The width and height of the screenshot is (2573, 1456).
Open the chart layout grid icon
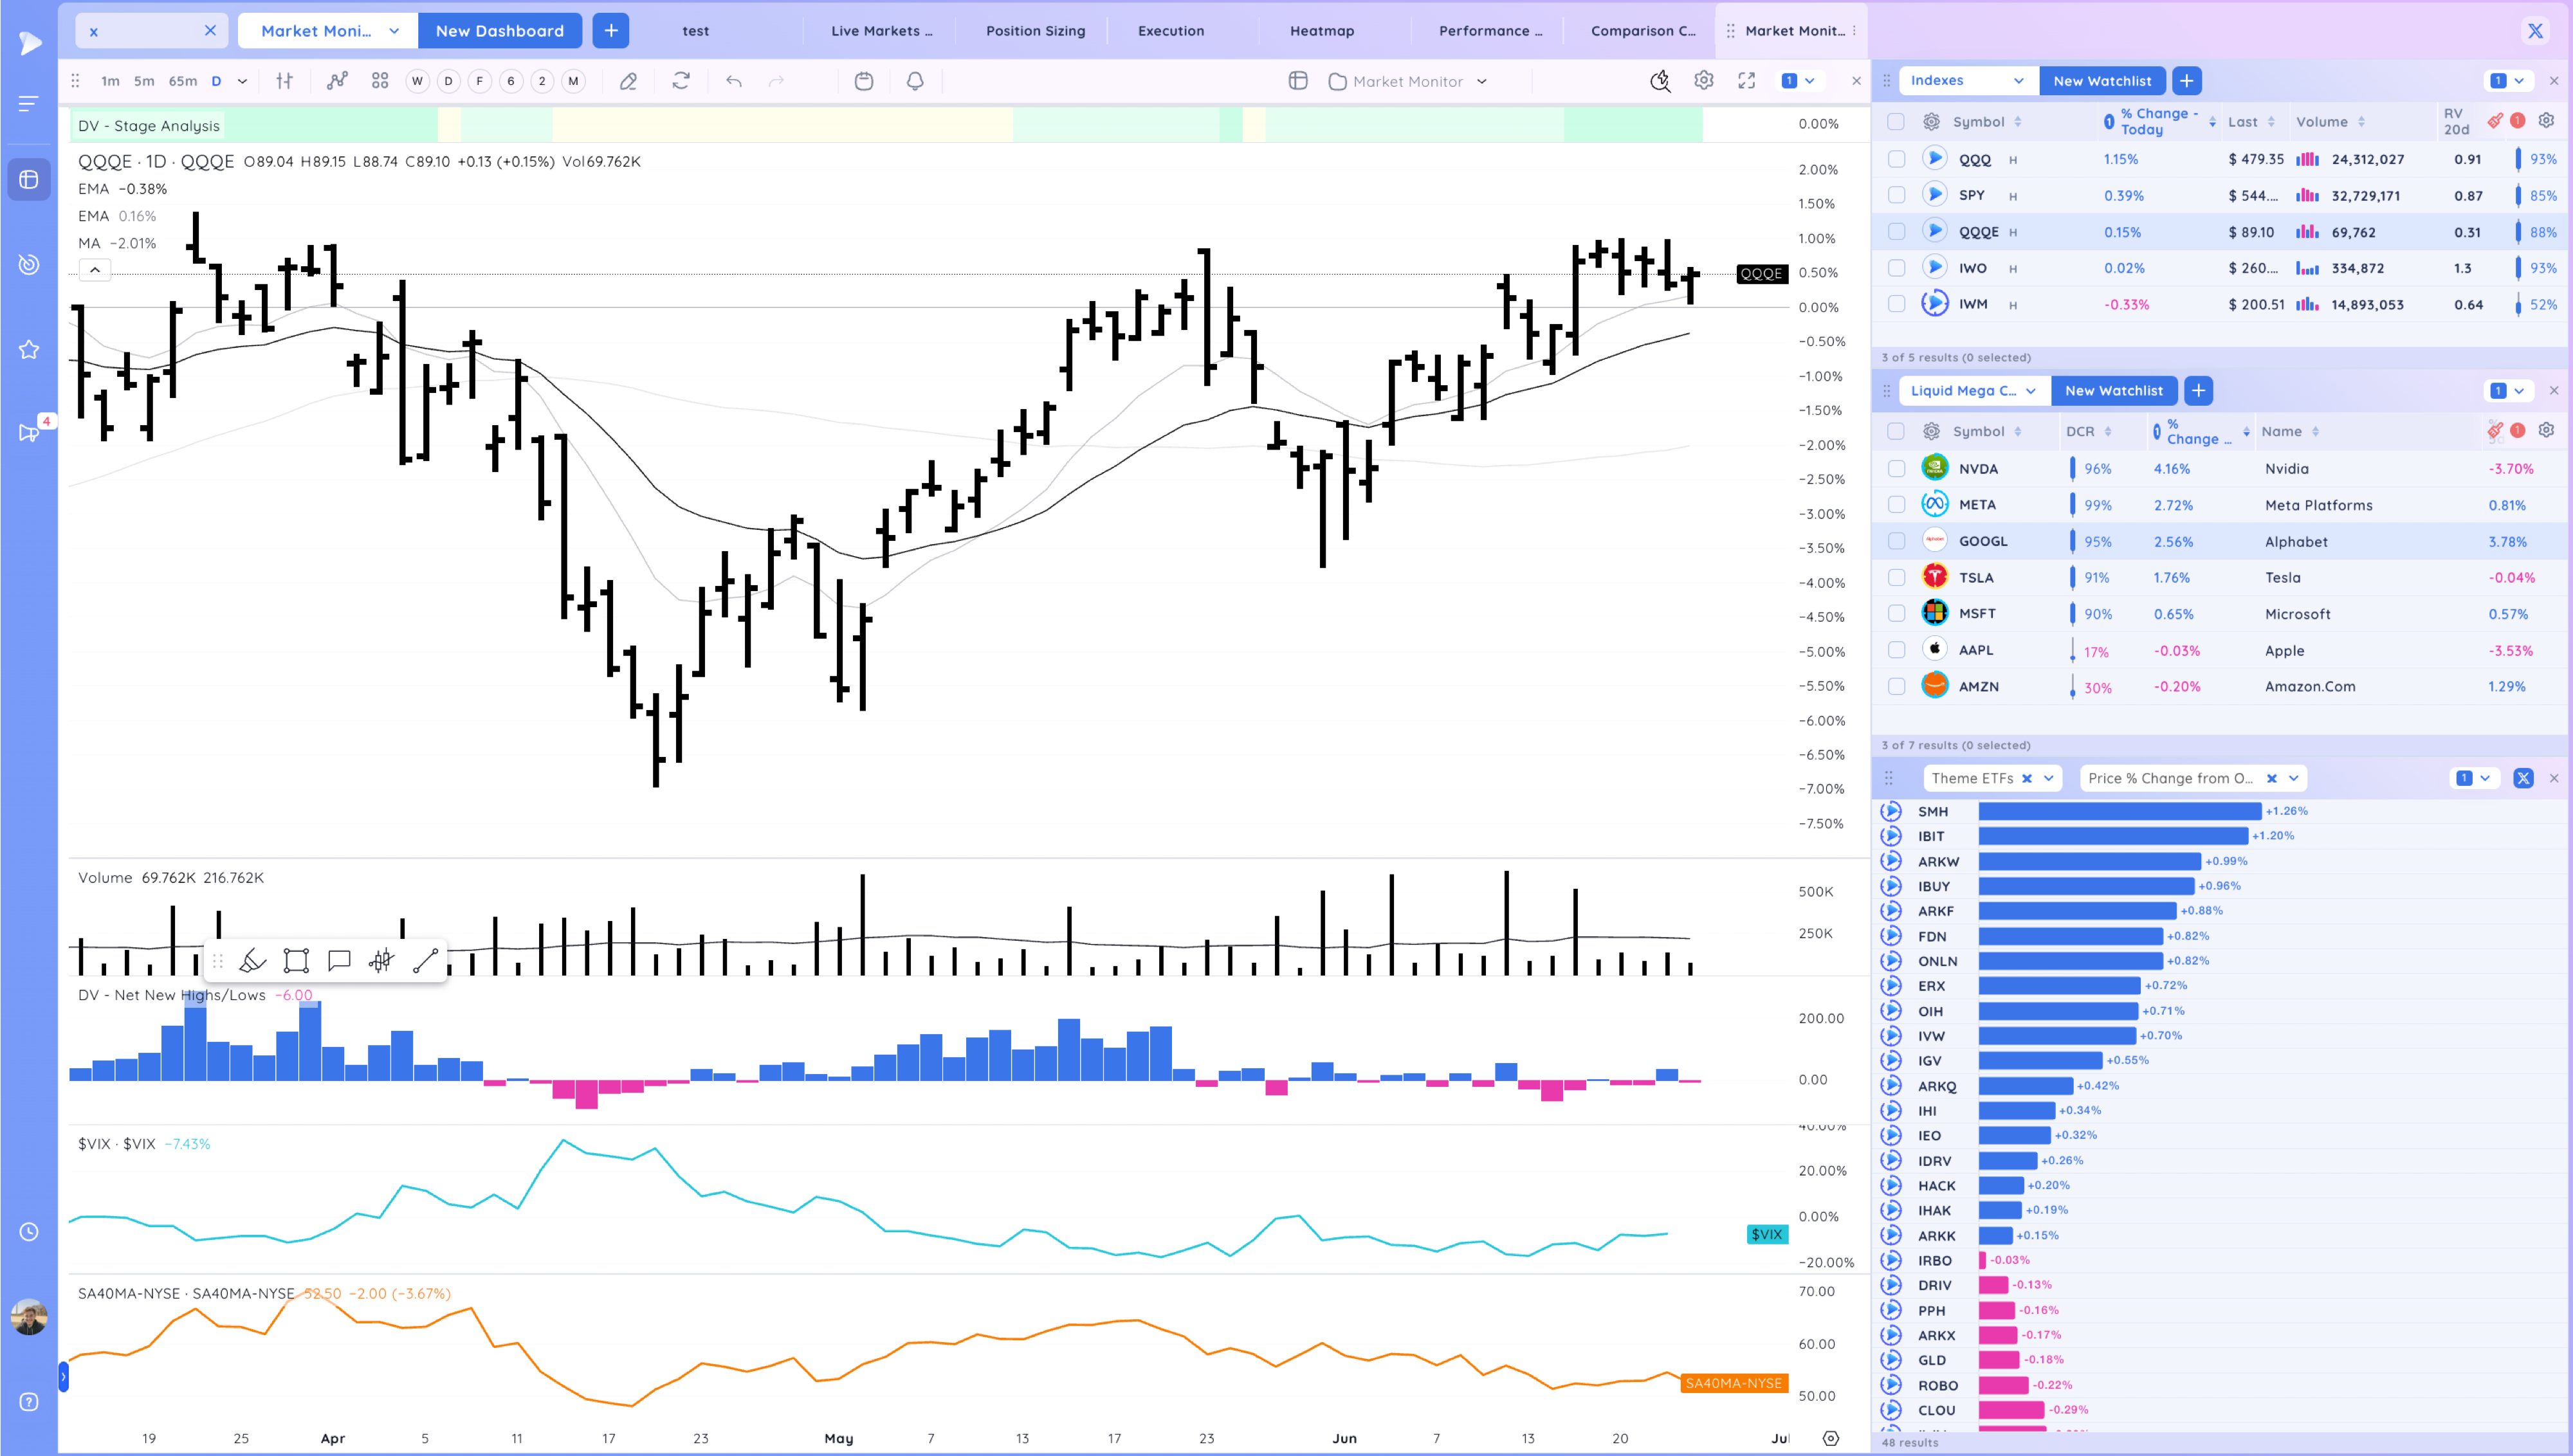pyautogui.click(x=380, y=81)
